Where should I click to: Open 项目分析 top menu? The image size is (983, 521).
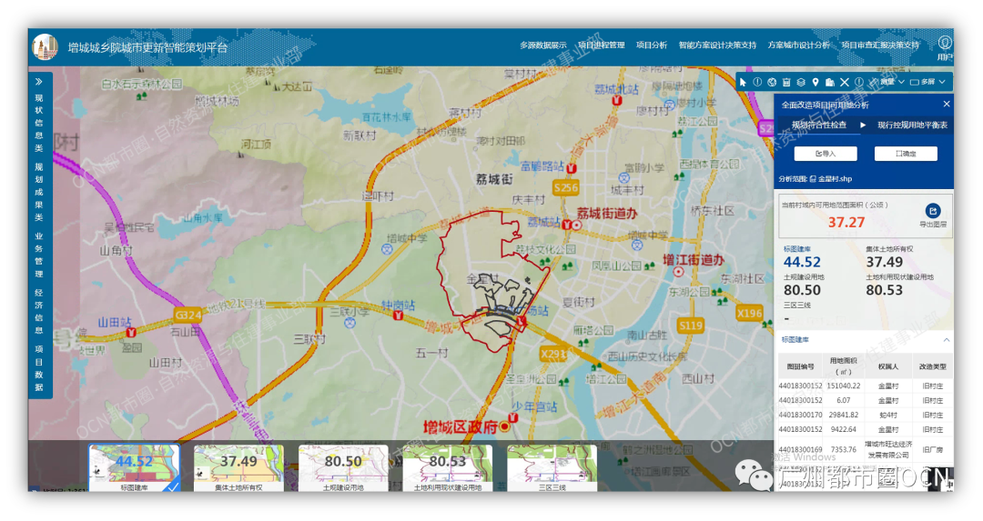tap(652, 45)
